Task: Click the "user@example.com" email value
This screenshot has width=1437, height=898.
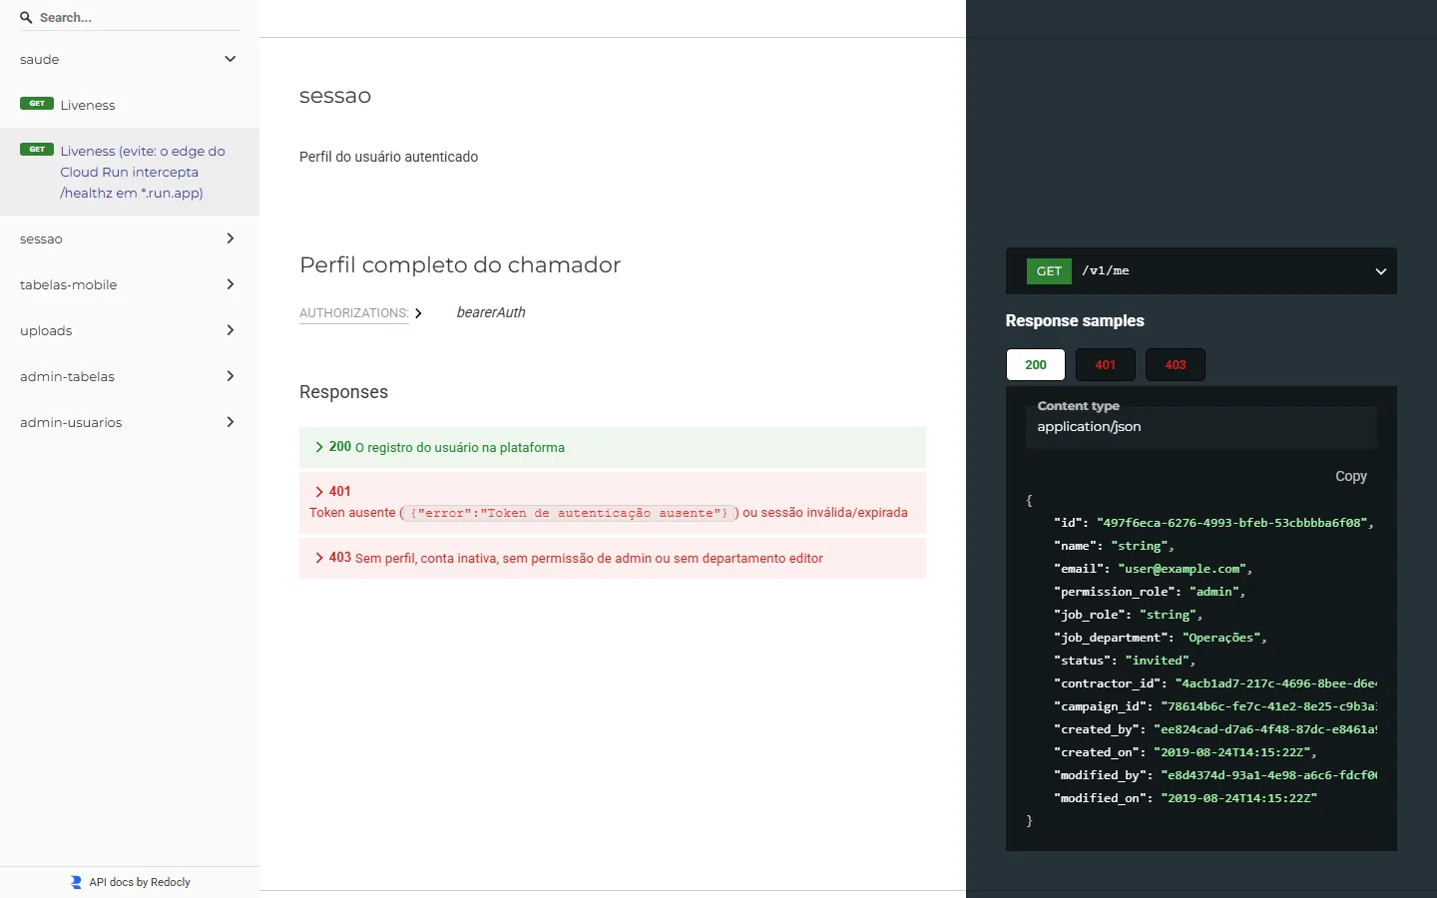Action: point(1182,569)
